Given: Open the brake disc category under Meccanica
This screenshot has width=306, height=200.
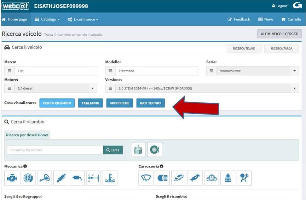Looking at the screenshot, I should 28,178.
